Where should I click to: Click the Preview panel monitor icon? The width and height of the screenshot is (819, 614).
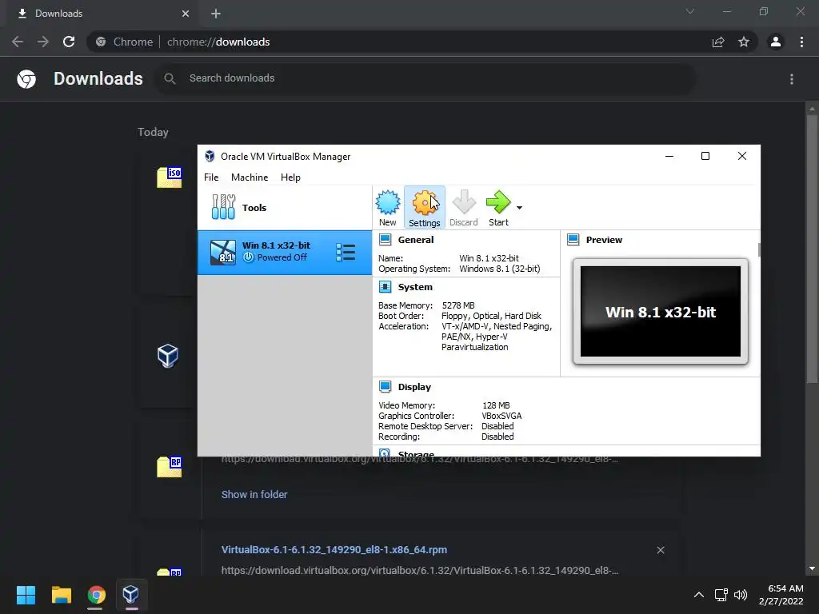(x=573, y=240)
